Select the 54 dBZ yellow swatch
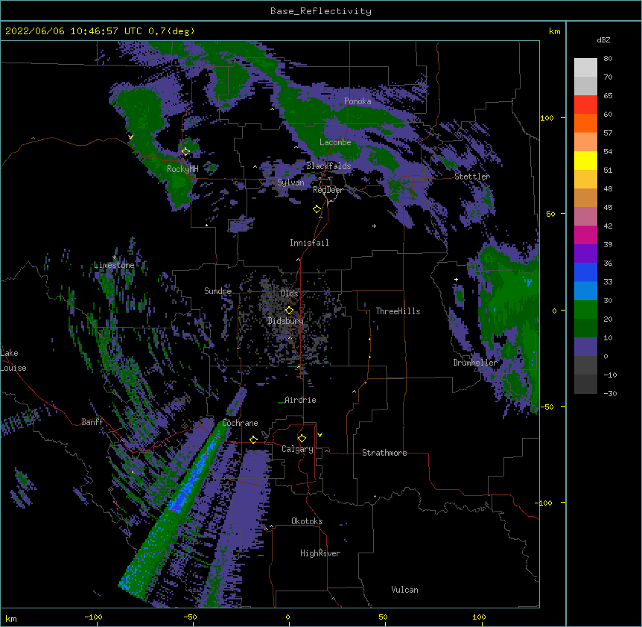 pos(585,160)
